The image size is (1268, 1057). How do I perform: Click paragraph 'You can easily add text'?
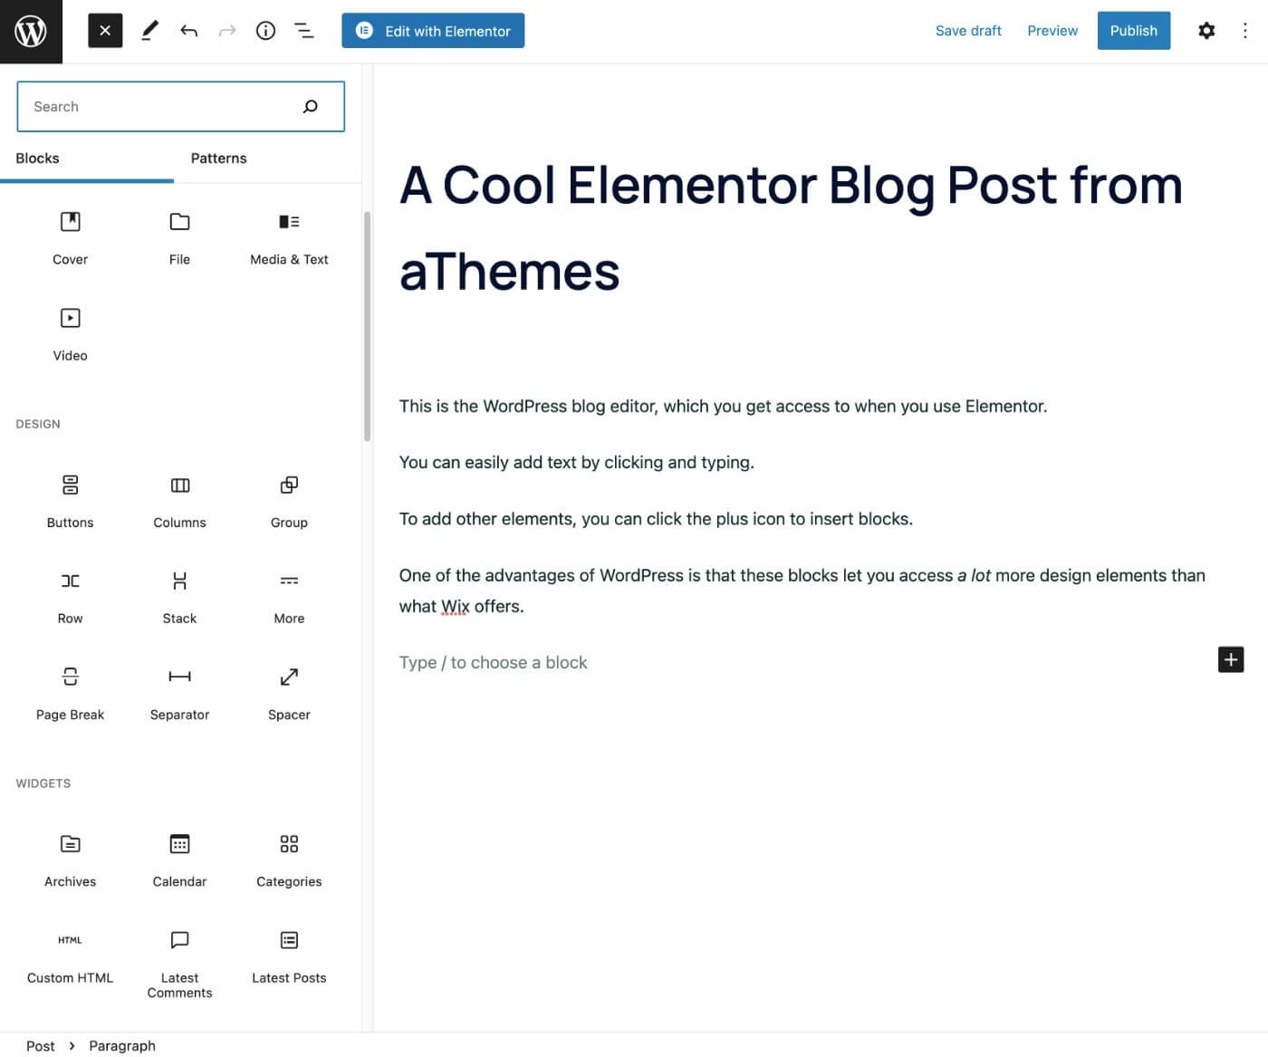pos(576,462)
